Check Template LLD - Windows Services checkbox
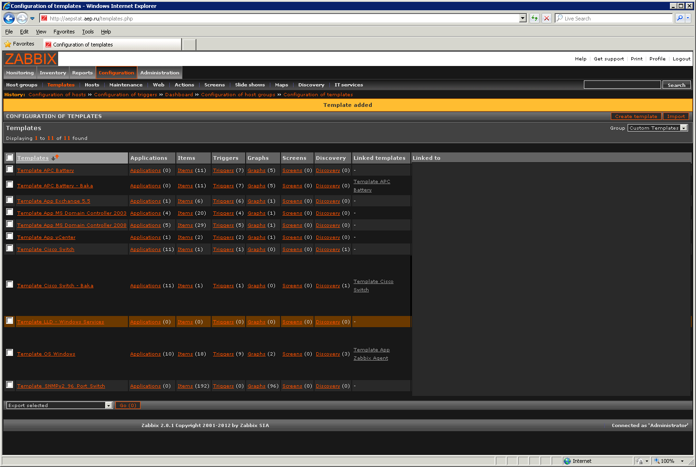 click(9, 321)
